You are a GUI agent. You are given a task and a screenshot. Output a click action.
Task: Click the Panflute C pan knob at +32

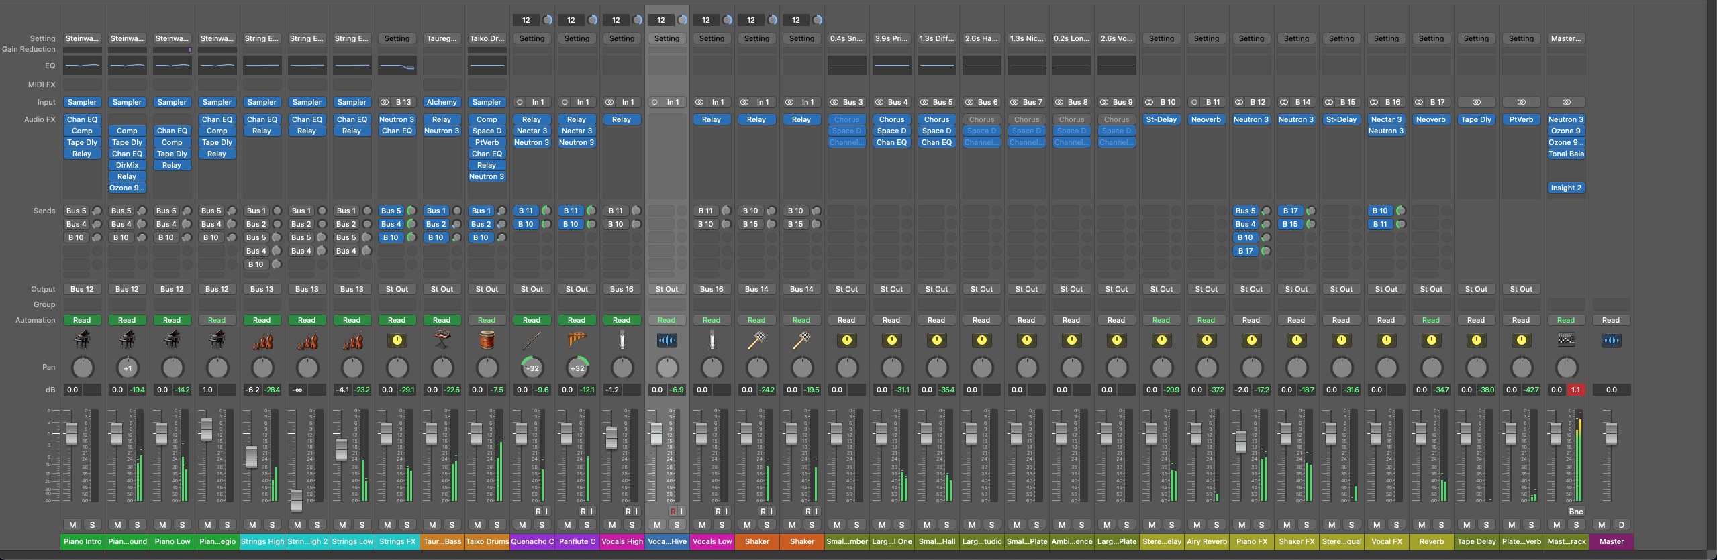click(577, 368)
